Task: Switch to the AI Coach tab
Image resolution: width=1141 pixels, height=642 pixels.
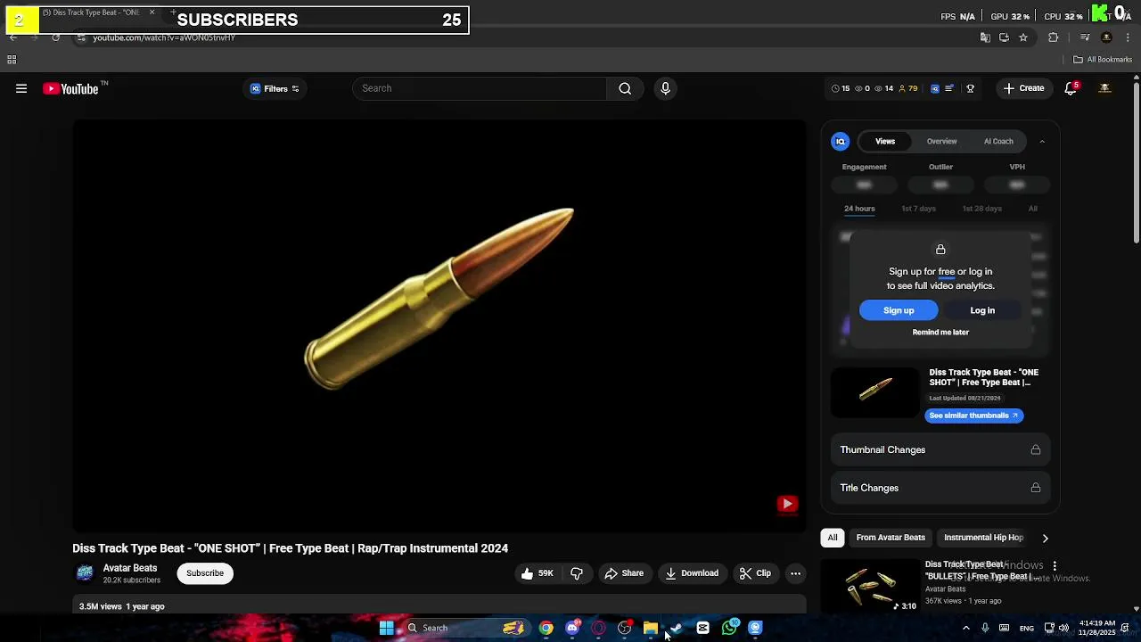Action: [998, 141]
